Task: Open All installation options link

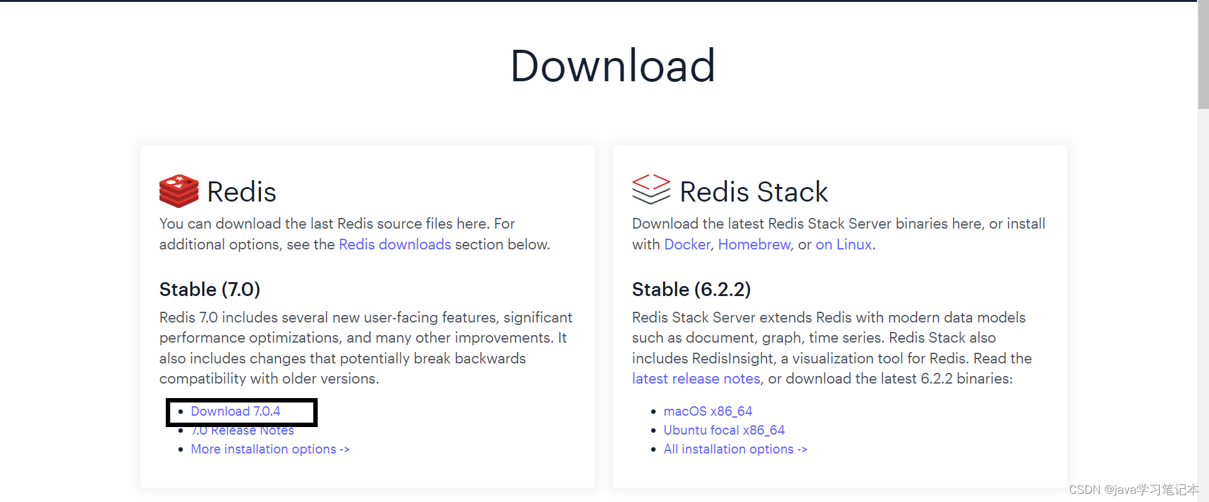Action: (x=735, y=449)
